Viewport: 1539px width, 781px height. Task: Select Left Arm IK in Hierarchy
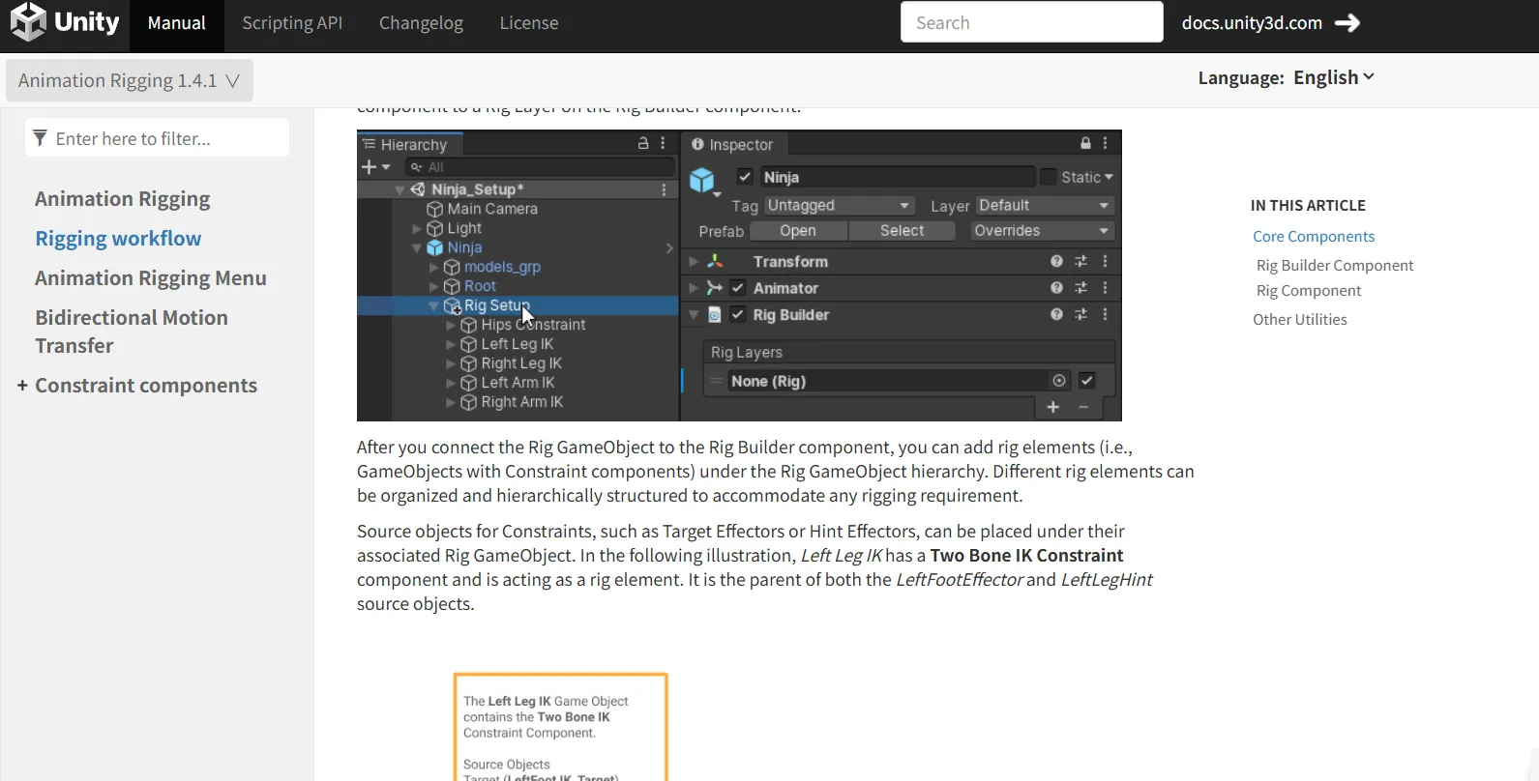[517, 383]
